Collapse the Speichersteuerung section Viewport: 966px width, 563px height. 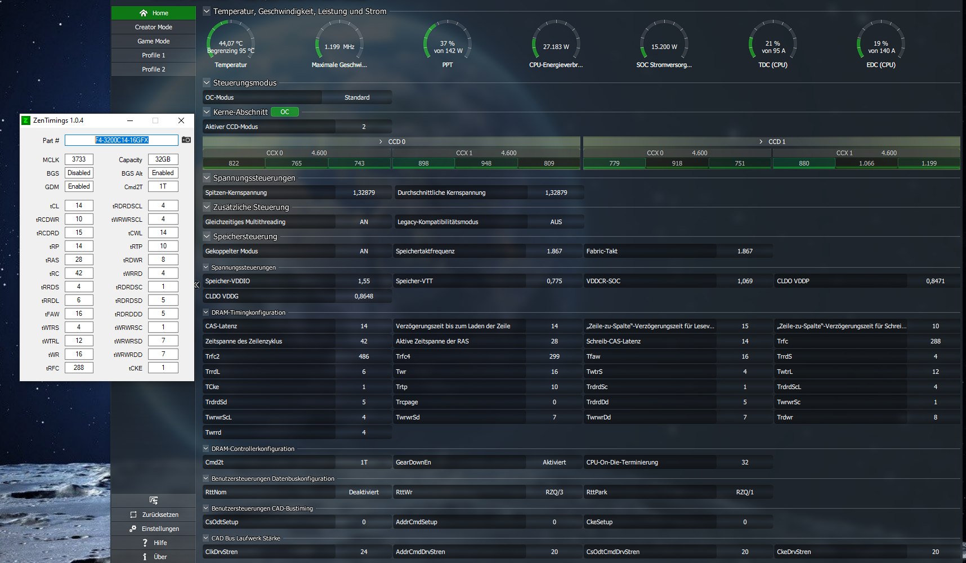point(207,236)
